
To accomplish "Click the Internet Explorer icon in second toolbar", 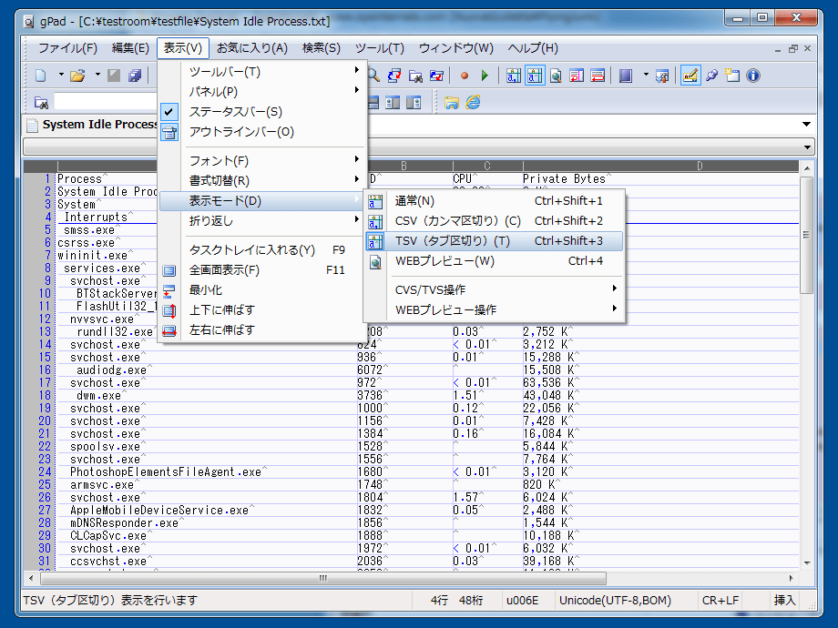I will click(473, 102).
